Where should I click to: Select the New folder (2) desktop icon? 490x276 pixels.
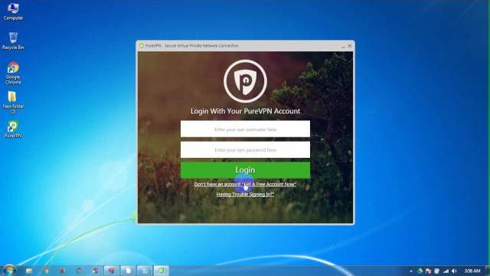(13, 102)
